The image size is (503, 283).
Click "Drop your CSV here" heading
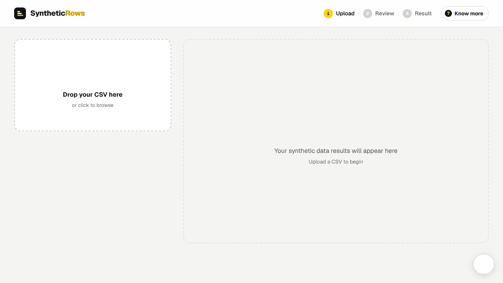93,95
